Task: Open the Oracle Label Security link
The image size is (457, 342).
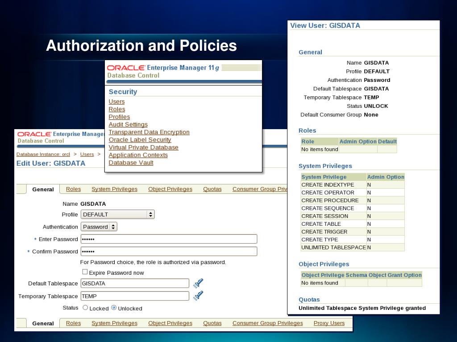Action: click(140, 139)
